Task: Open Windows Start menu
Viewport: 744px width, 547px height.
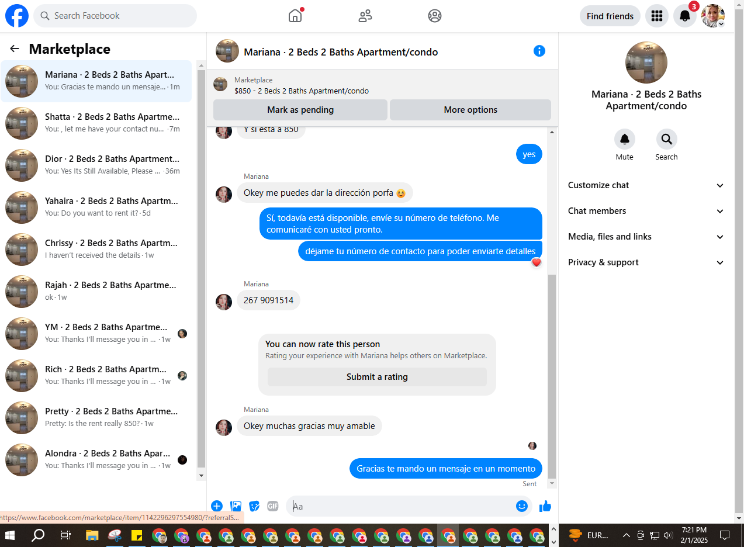Action: (9, 535)
